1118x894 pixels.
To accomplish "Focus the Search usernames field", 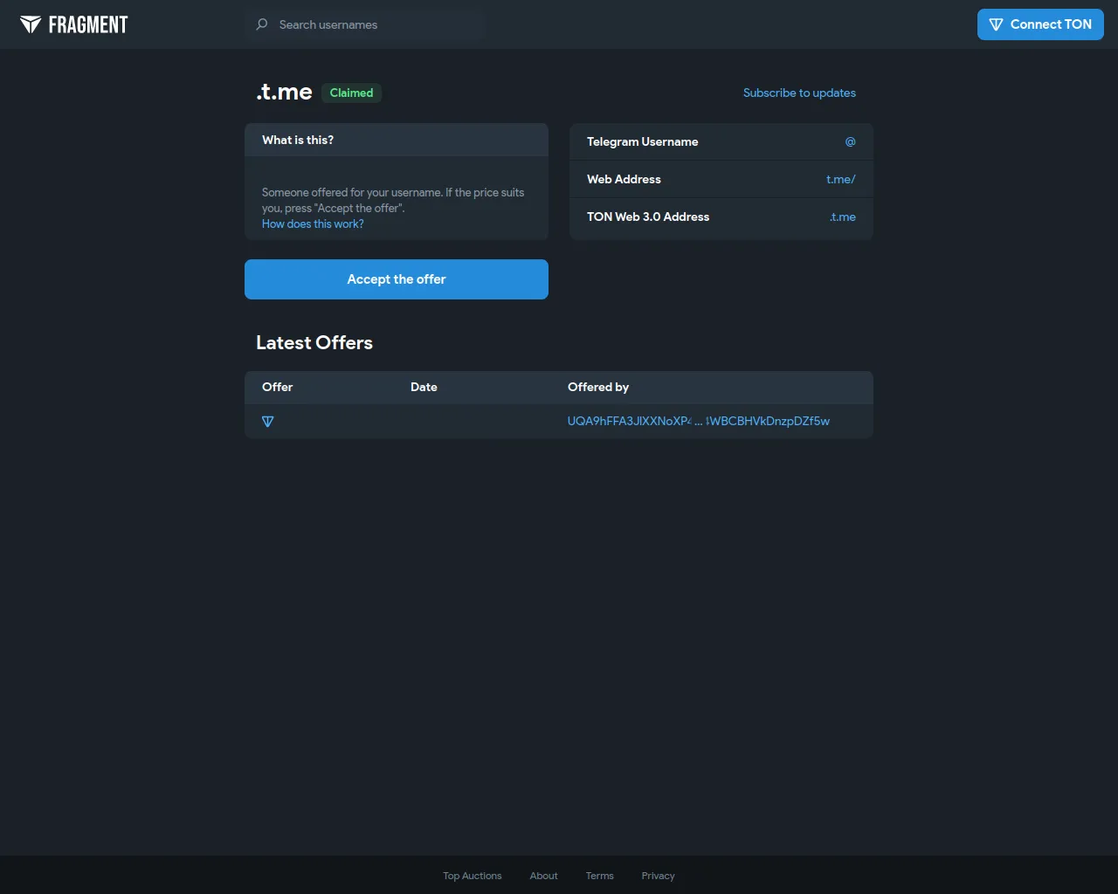I will click(x=367, y=24).
